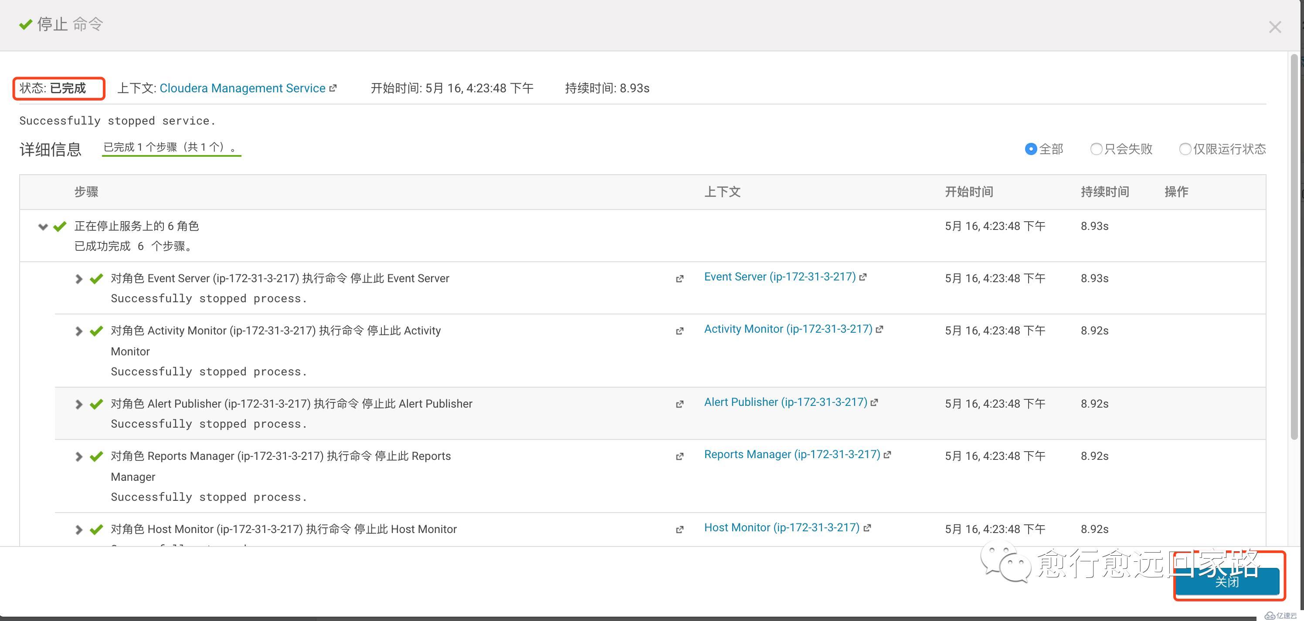The height and width of the screenshot is (621, 1304).
Task: Open the Activity Monitor step details popout icon
Action: tap(680, 331)
